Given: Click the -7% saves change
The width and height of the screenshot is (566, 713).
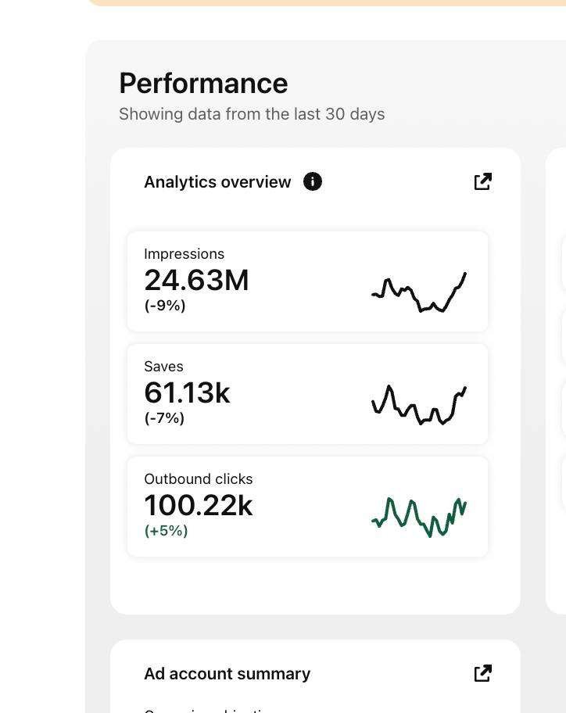Looking at the screenshot, I should [164, 418].
